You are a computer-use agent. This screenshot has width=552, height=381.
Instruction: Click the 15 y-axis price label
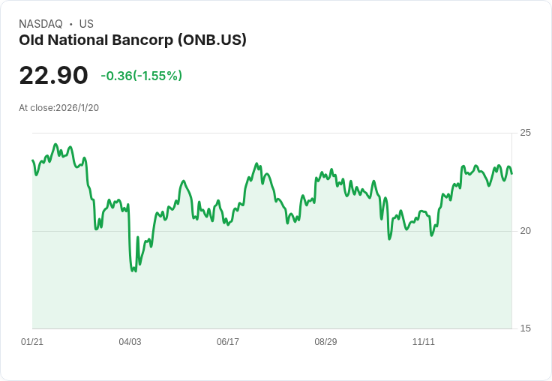point(525,328)
